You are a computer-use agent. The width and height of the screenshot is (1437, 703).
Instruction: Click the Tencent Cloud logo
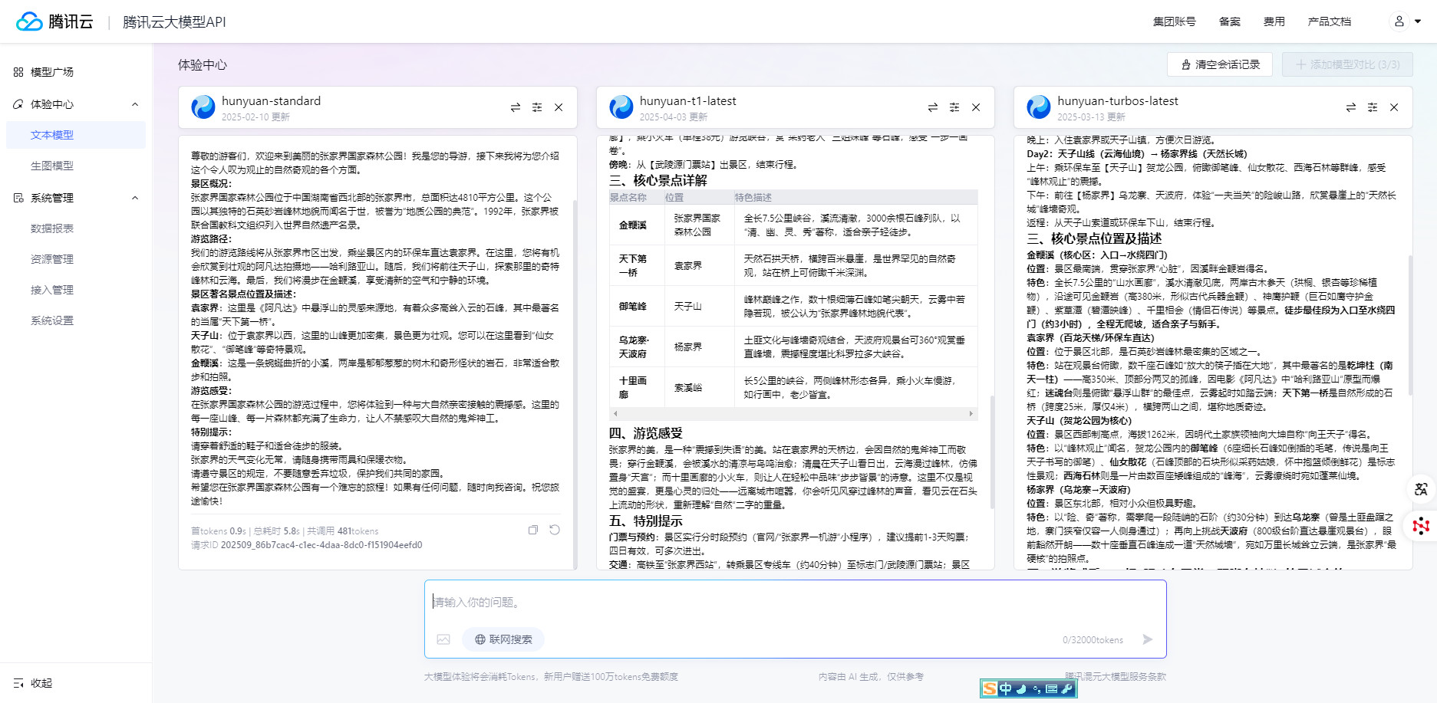[x=54, y=21]
